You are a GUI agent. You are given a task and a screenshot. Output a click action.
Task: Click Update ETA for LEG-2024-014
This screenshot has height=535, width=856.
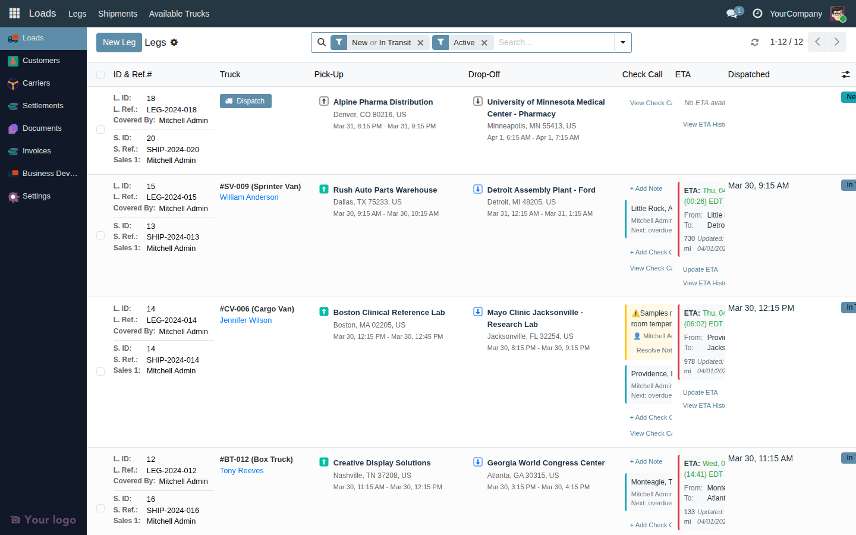(700, 392)
